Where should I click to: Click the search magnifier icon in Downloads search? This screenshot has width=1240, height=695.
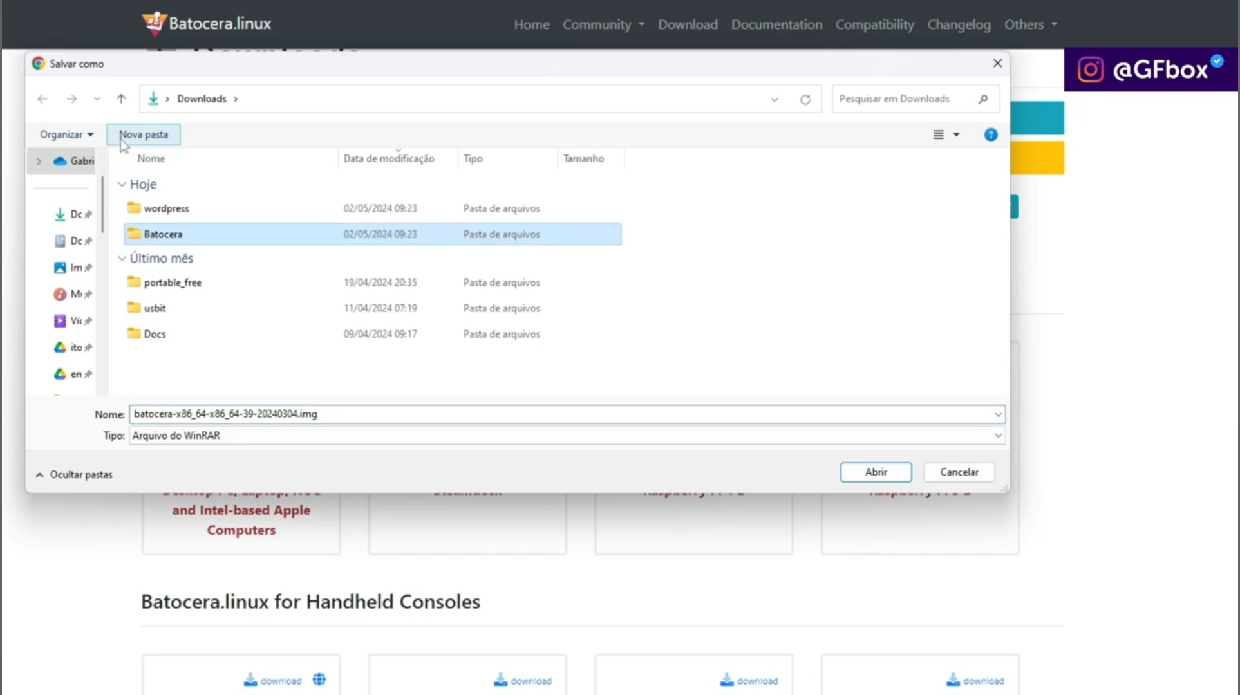tap(982, 98)
